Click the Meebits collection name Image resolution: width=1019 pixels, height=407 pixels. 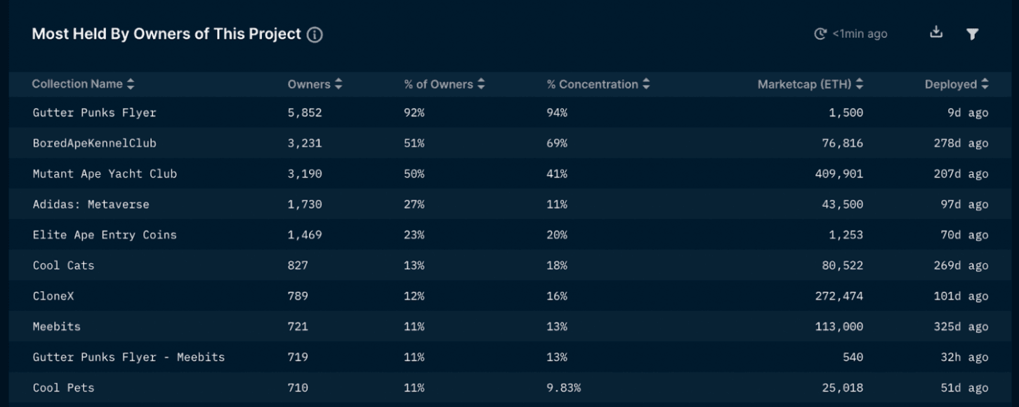(x=56, y=327)
